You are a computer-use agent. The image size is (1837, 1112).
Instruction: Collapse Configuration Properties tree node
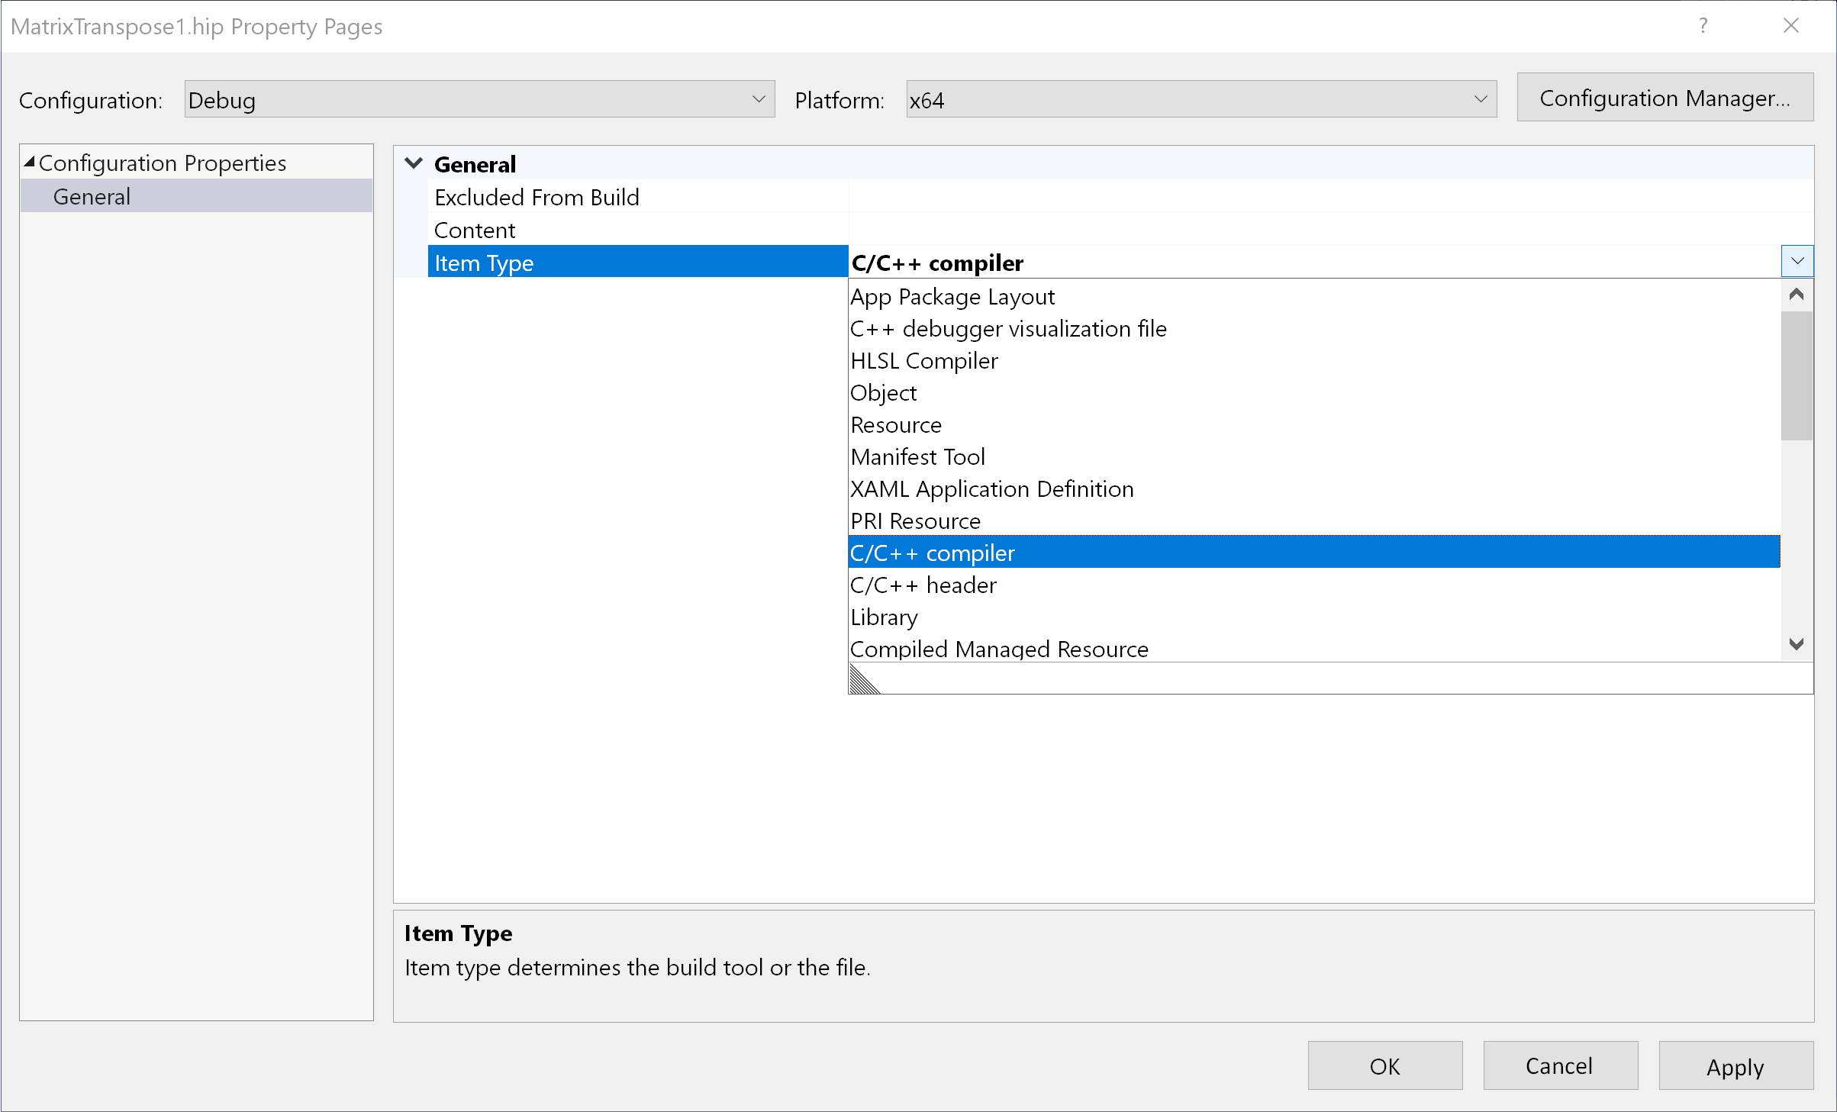[x=30, y=162]
